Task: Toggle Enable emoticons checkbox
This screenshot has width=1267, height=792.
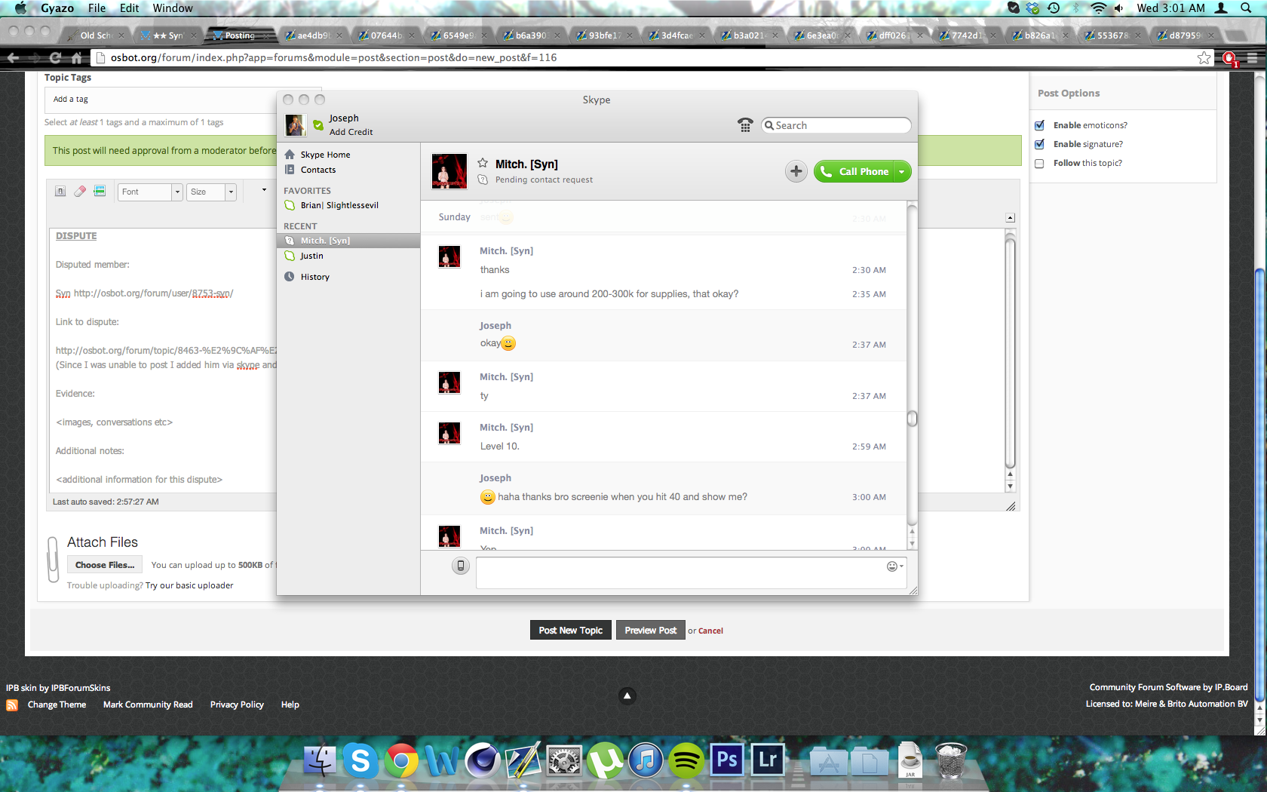Action: pos(1039,125)
